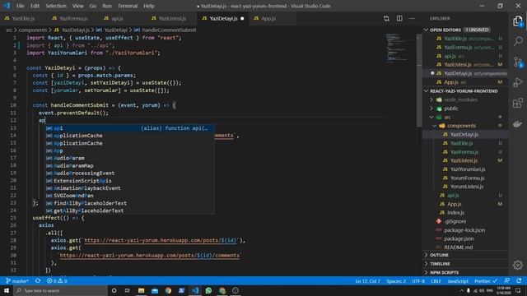Click the Windows taskbar search box
Image resolution: width=527 pixels, height=296 pixels.
pyautogui.click(x=60, y=290)
